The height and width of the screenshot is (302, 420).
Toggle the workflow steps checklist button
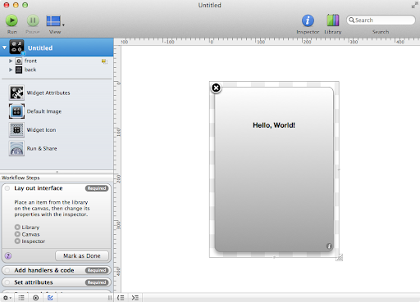click(x=50, y=298)
